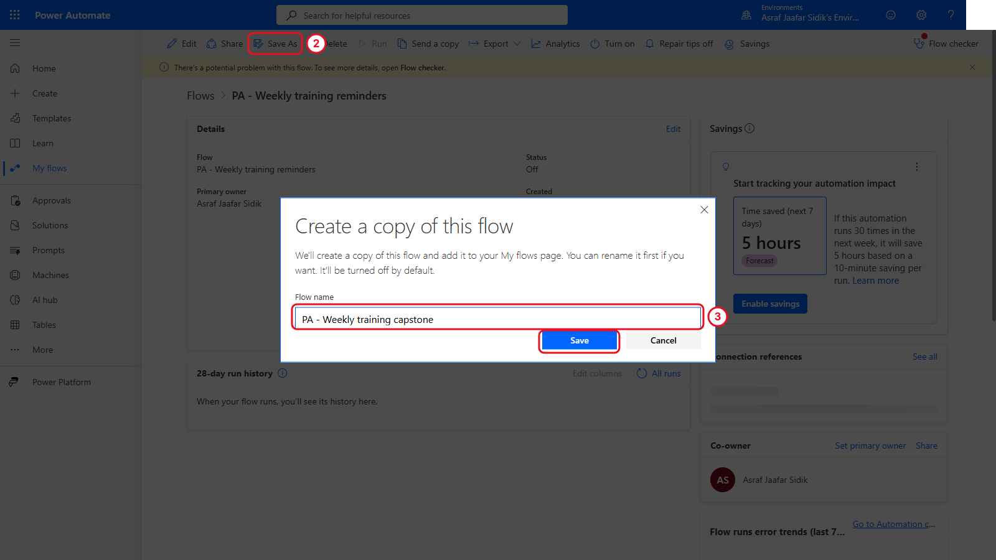Screen dimensions: 996x560
Task: Open the Settings gear icon
Action: 921,15
